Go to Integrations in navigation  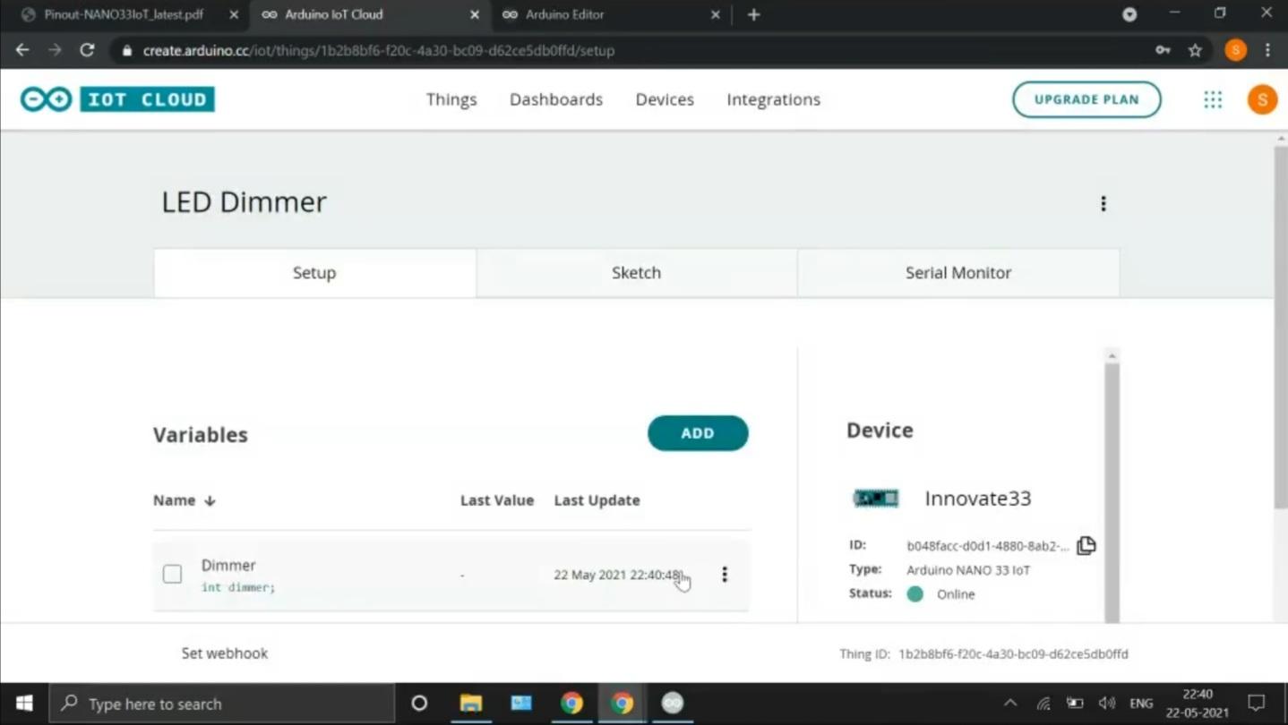(774, 99)
